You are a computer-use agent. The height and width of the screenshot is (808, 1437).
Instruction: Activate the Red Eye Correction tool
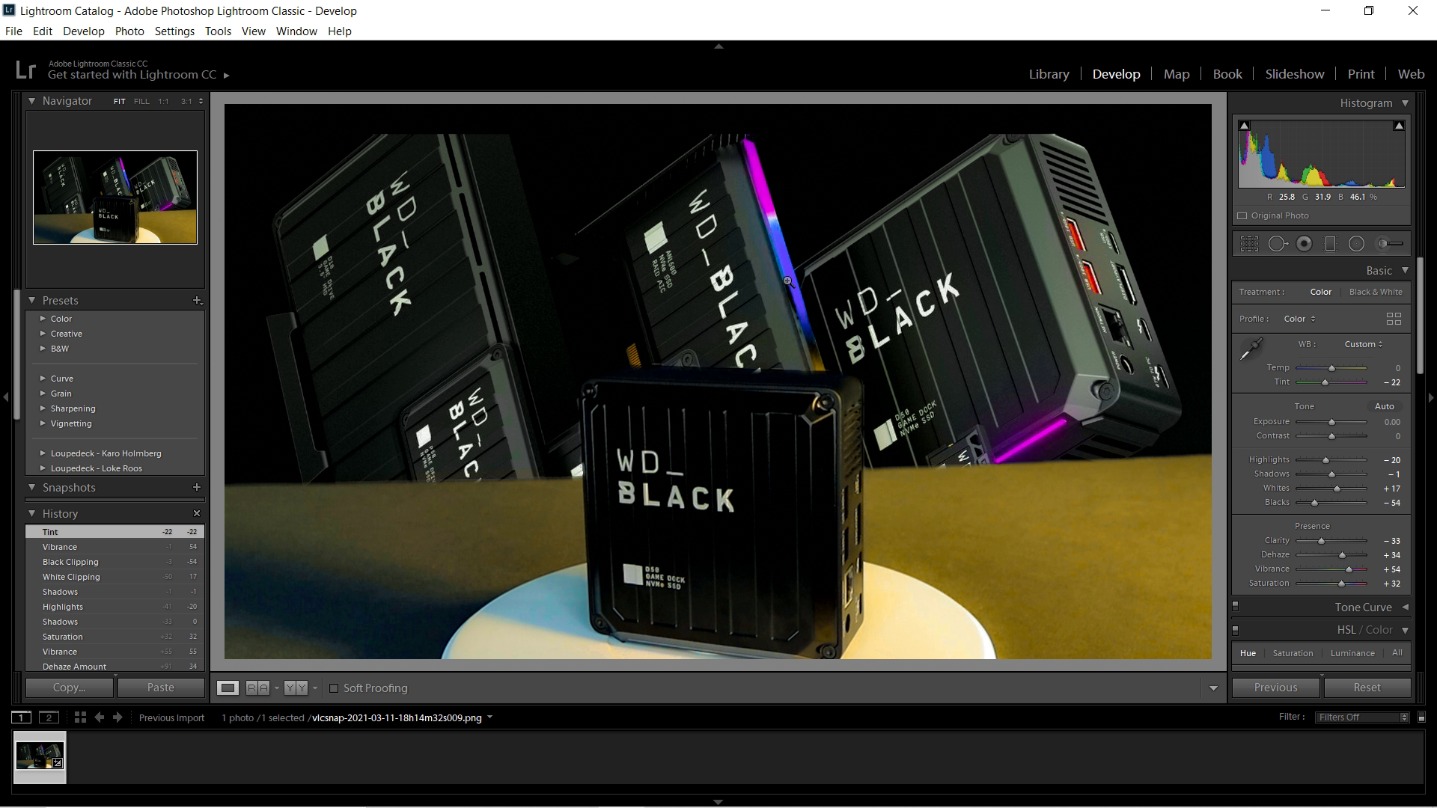pos(1304,243)
